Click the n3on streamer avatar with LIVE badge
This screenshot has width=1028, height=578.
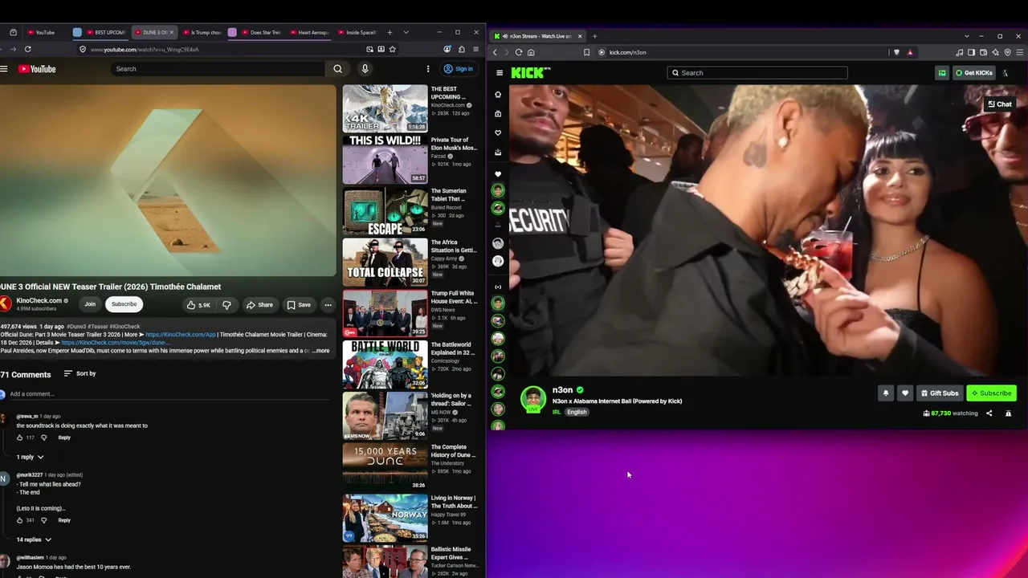(x=533, y=399)
